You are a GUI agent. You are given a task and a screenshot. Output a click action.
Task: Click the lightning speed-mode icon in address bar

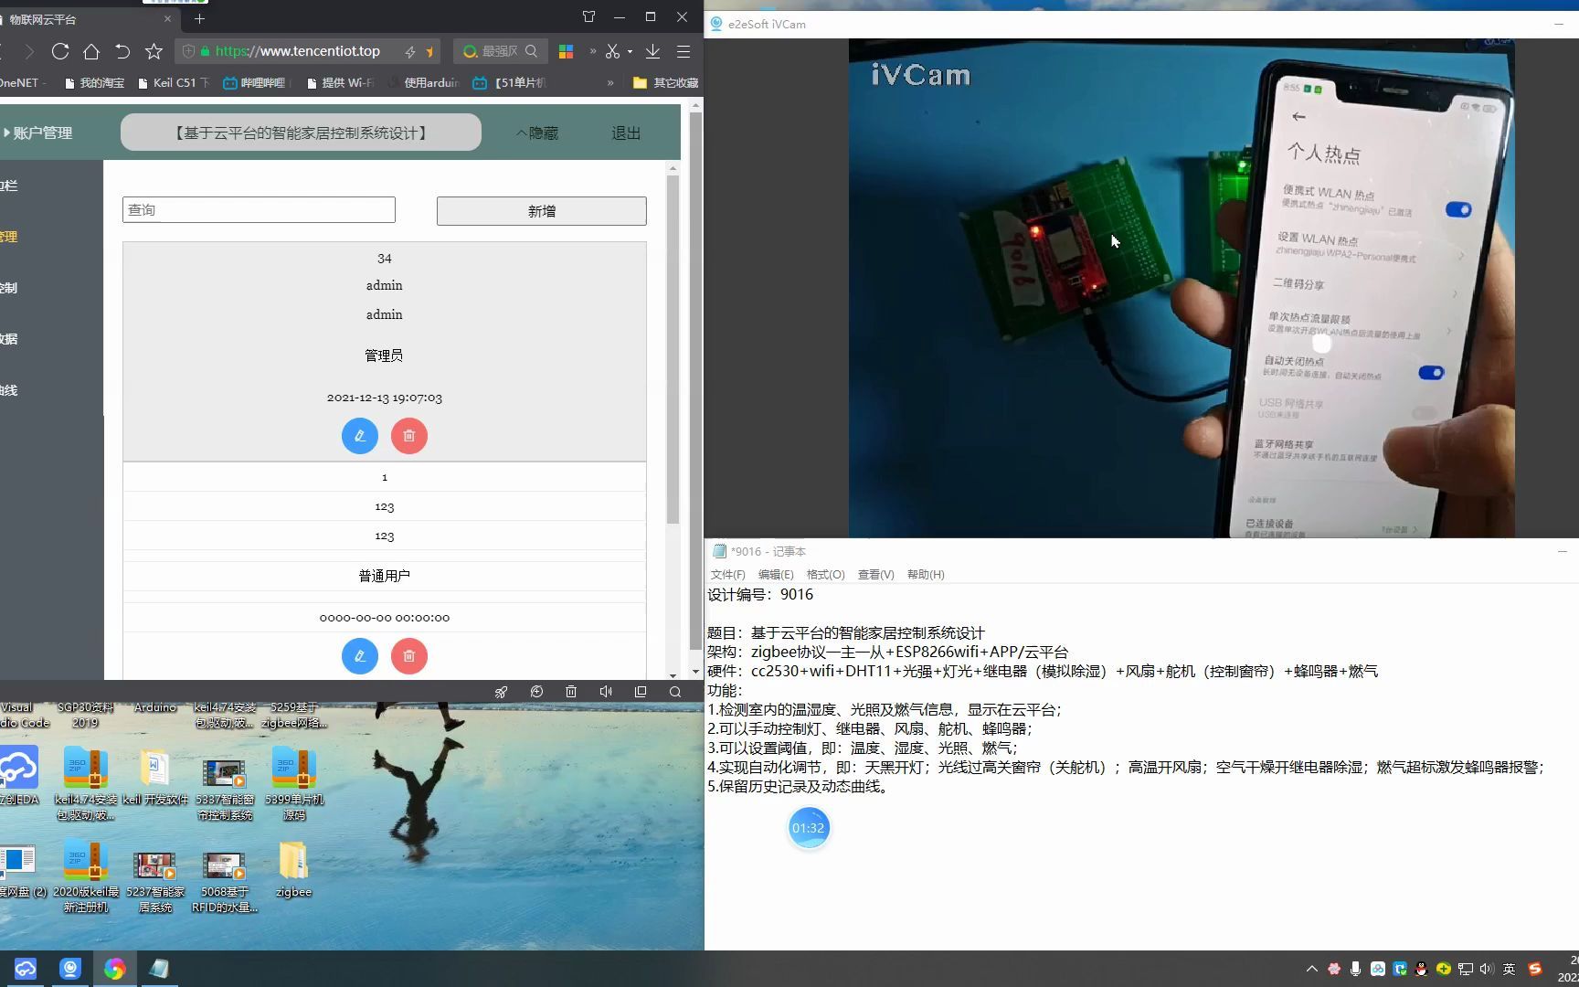pyautogui.click(x=410, y=52)
